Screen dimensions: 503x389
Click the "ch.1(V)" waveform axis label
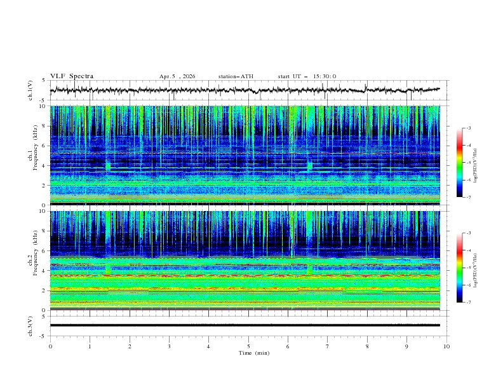pyautogui.click(x=30, y=90)
